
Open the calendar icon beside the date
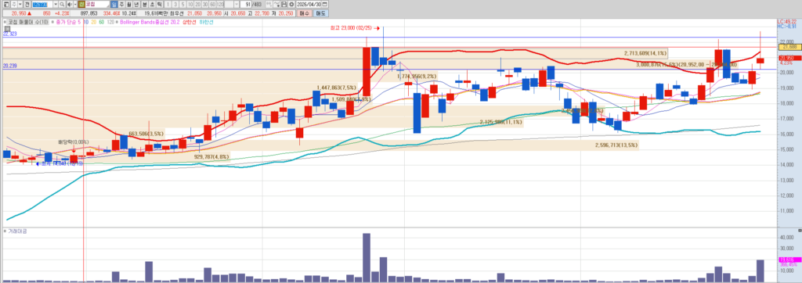point(325,4)
